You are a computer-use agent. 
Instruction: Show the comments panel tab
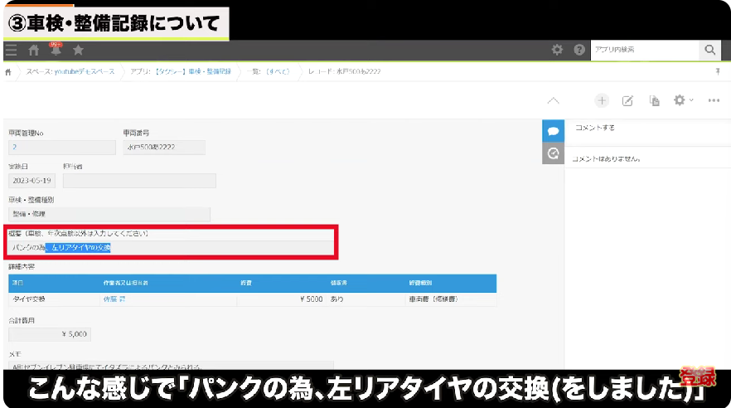point(553,131)
